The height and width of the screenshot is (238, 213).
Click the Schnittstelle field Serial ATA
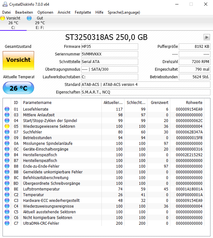[x=109, y=61]
